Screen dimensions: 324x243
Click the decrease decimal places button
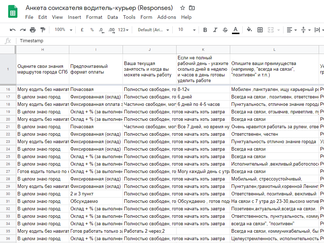pos(101,30)
